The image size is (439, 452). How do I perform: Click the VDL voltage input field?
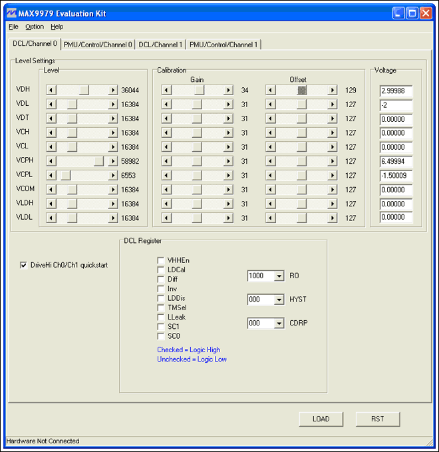pos(396,105)
